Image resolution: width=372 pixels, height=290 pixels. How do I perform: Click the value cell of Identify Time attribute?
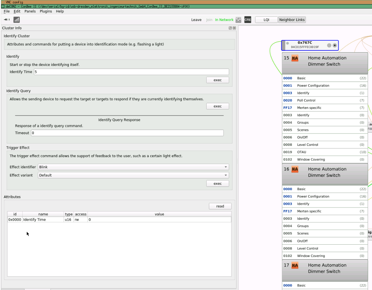click(159, 220)
